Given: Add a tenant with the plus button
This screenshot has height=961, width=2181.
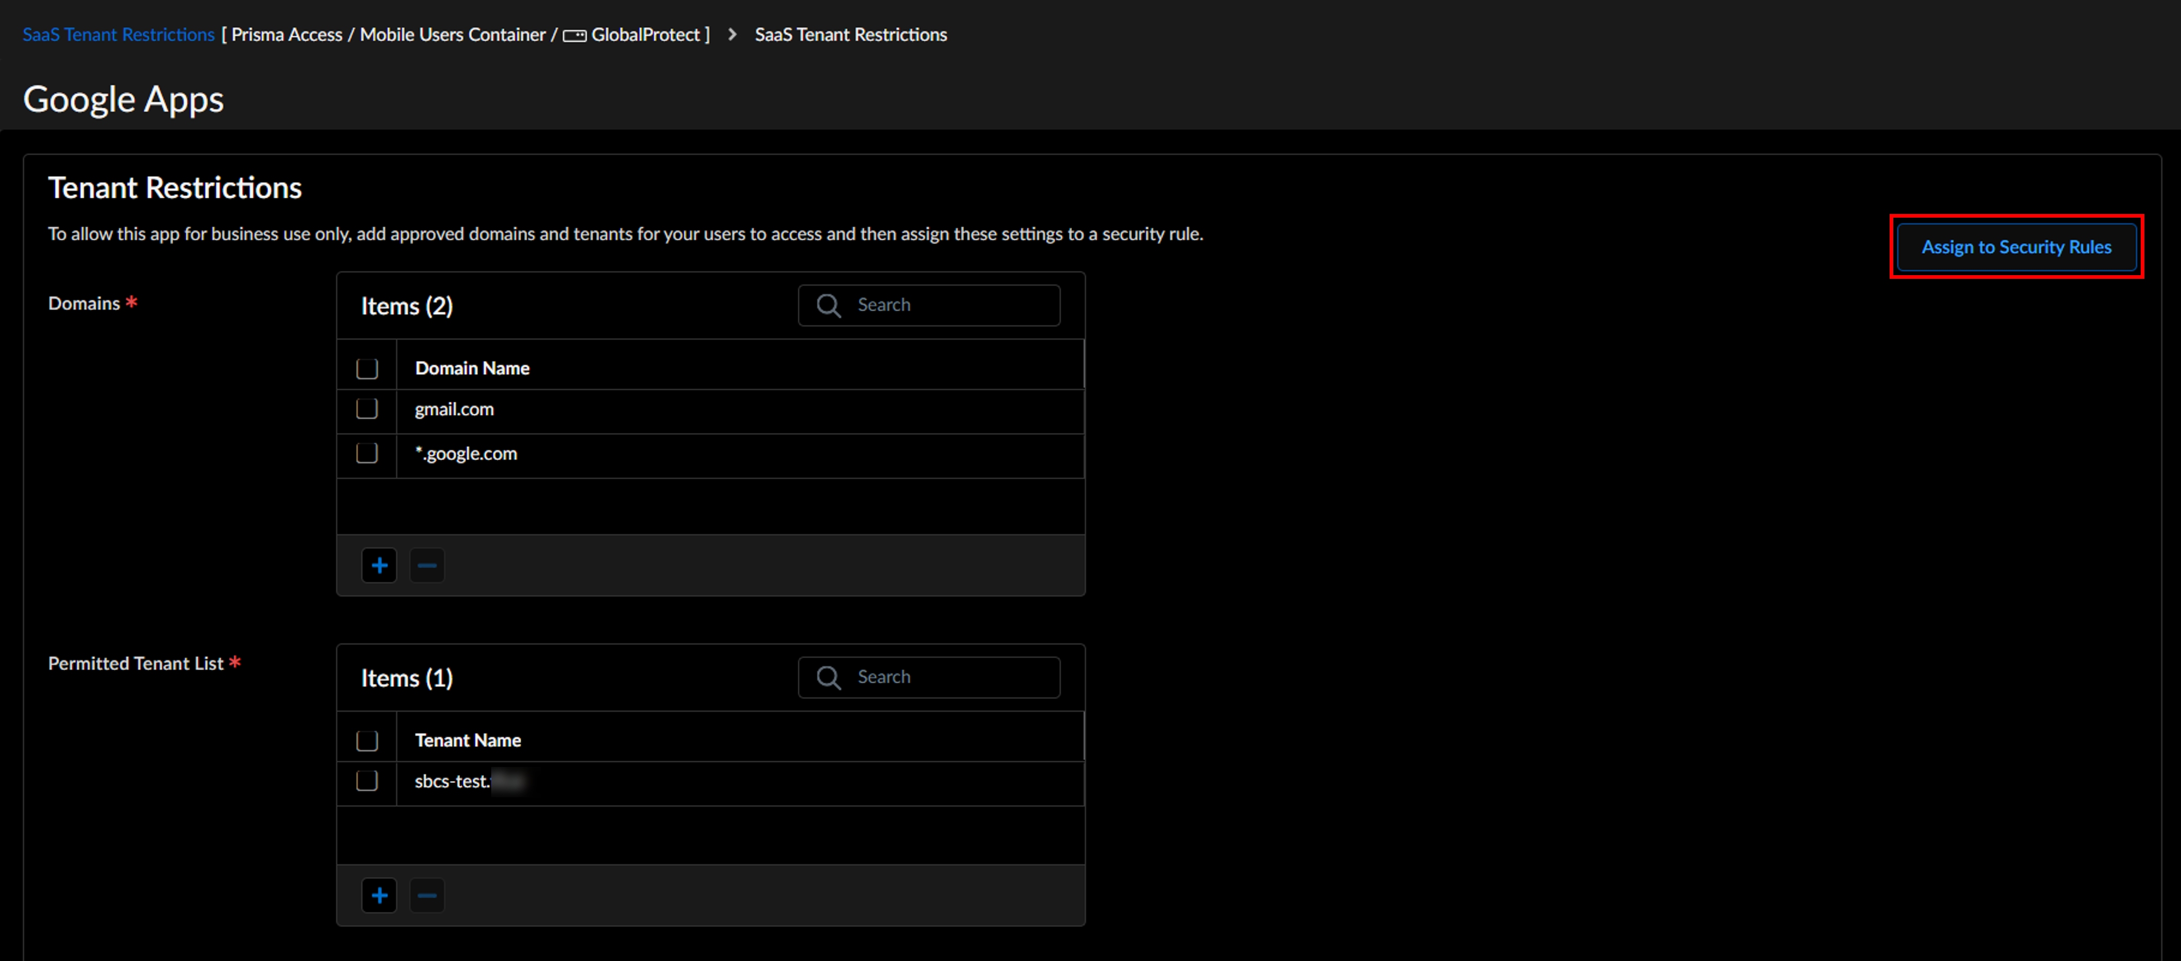Looking at the screenshot, I should (379, 896).
